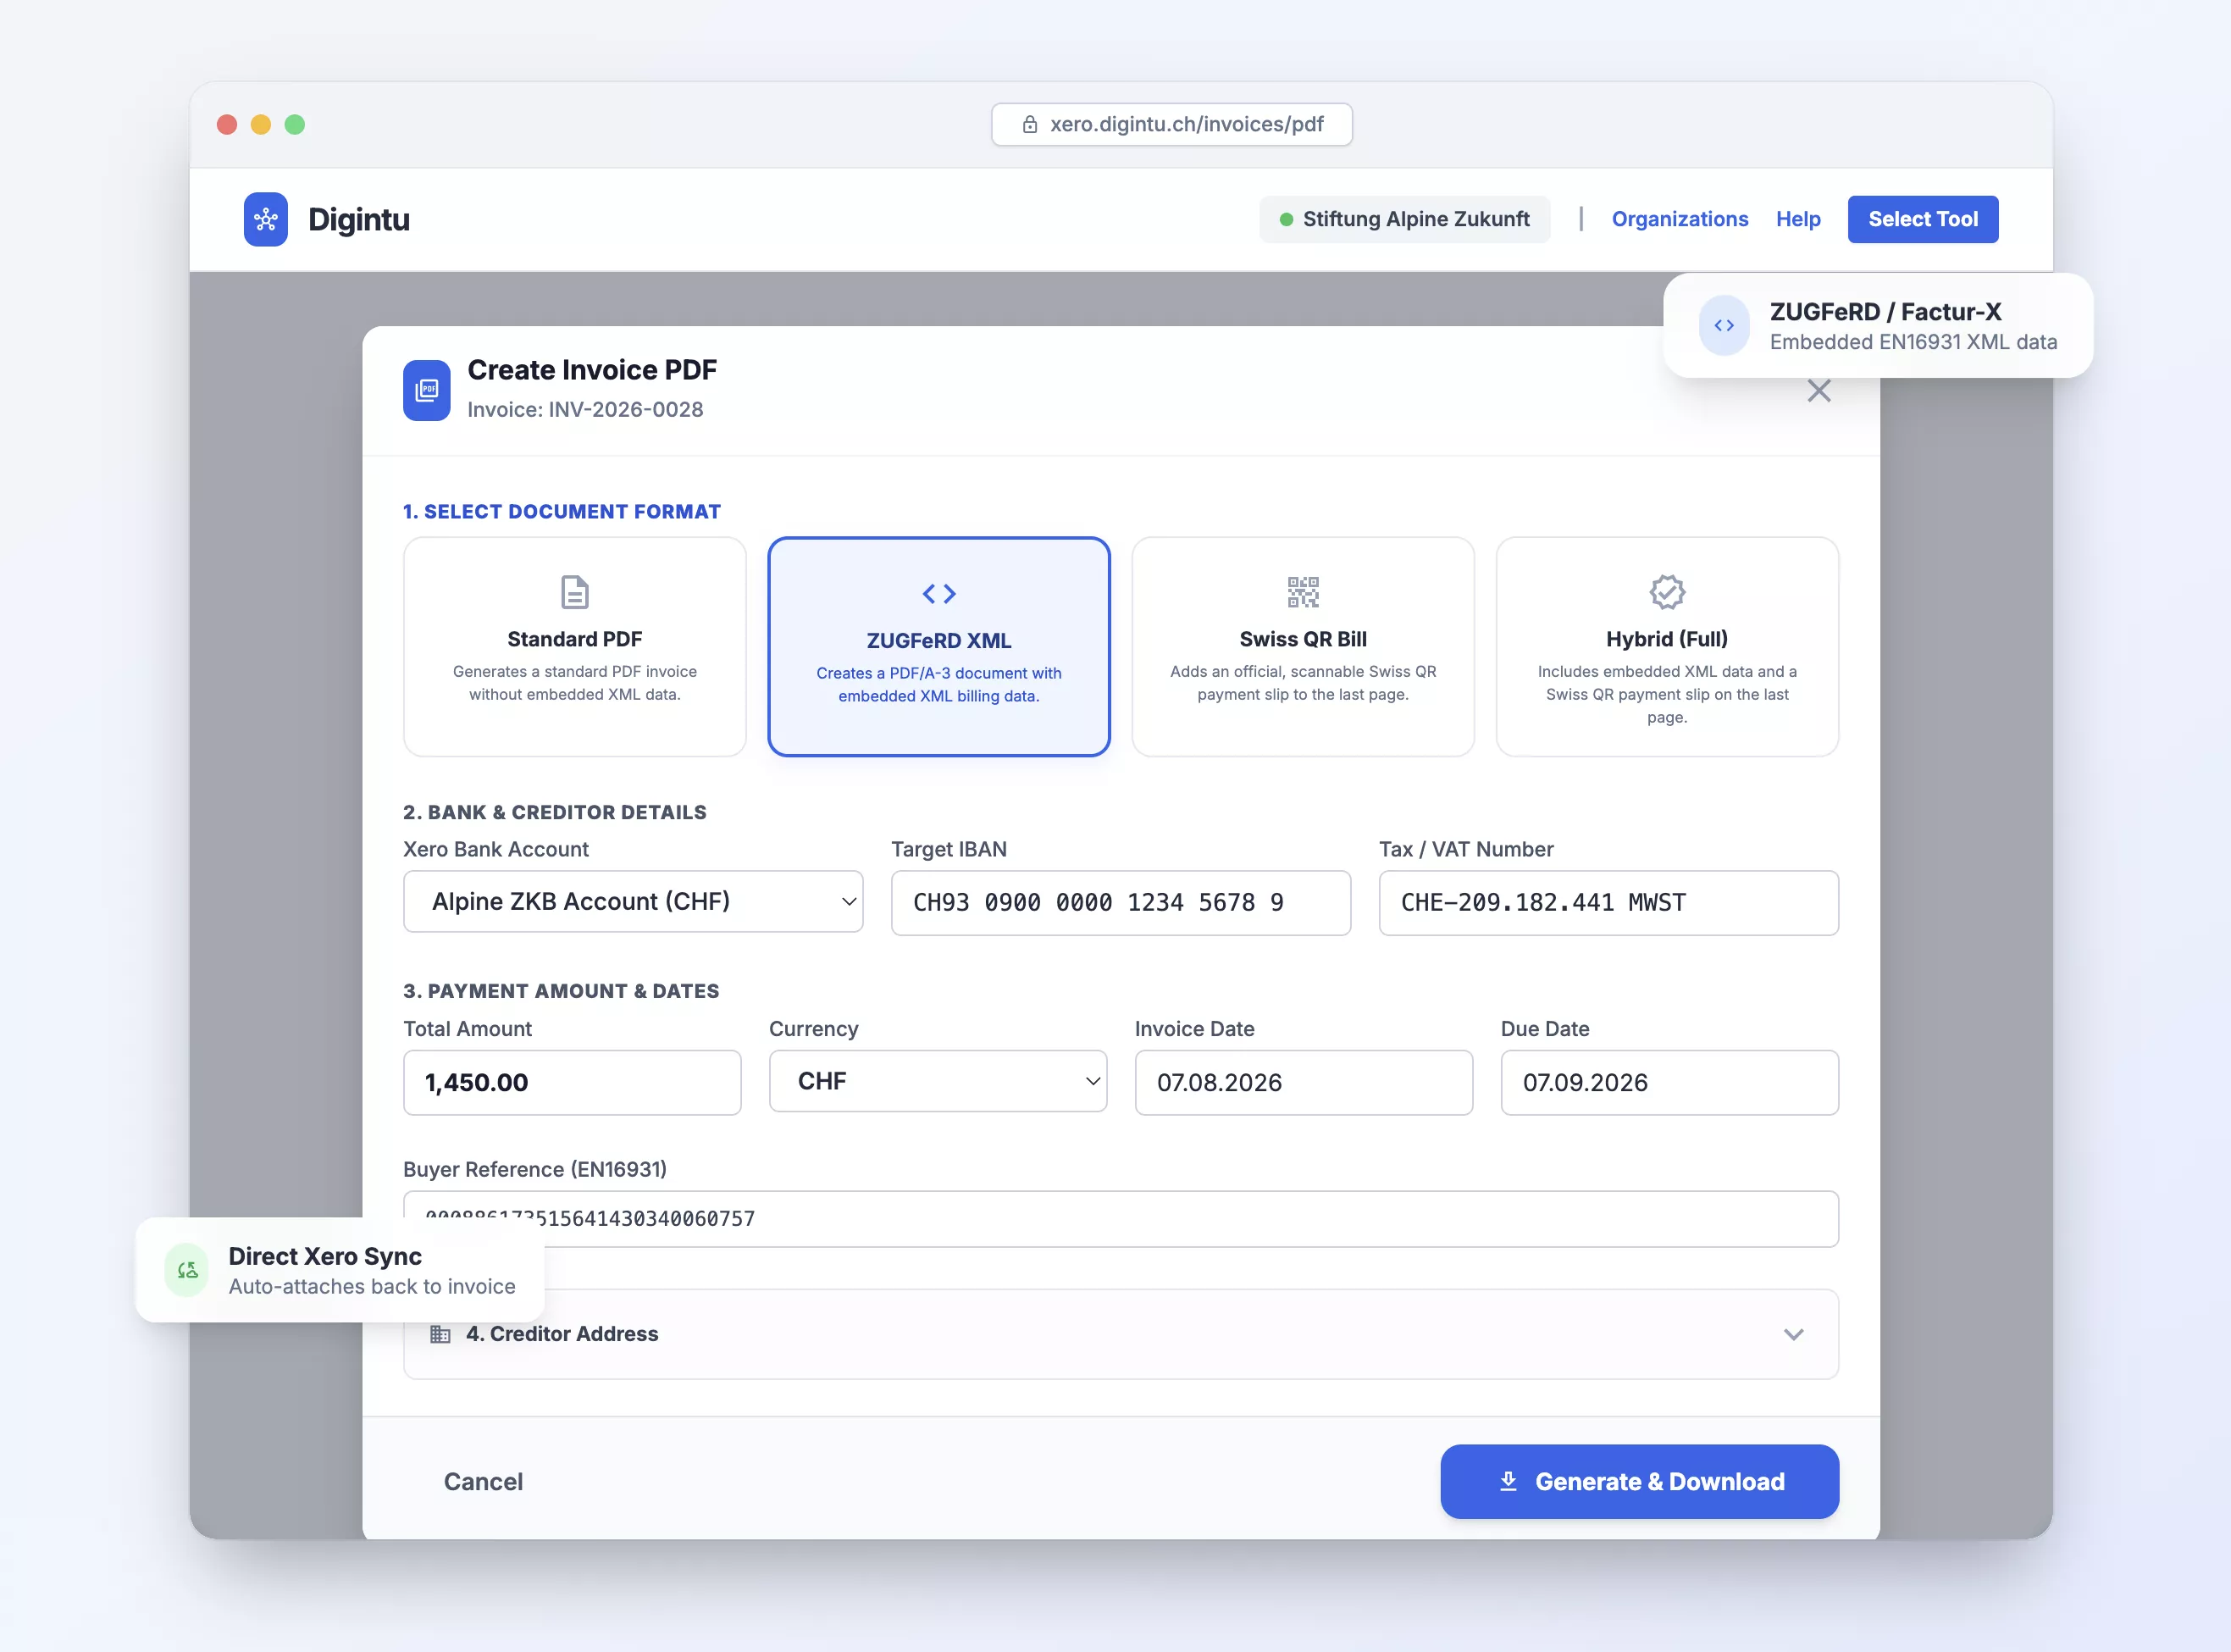
Task: Click the green status dot beside Stiftung Alpine Zukunft
Action: (1287, 220)
